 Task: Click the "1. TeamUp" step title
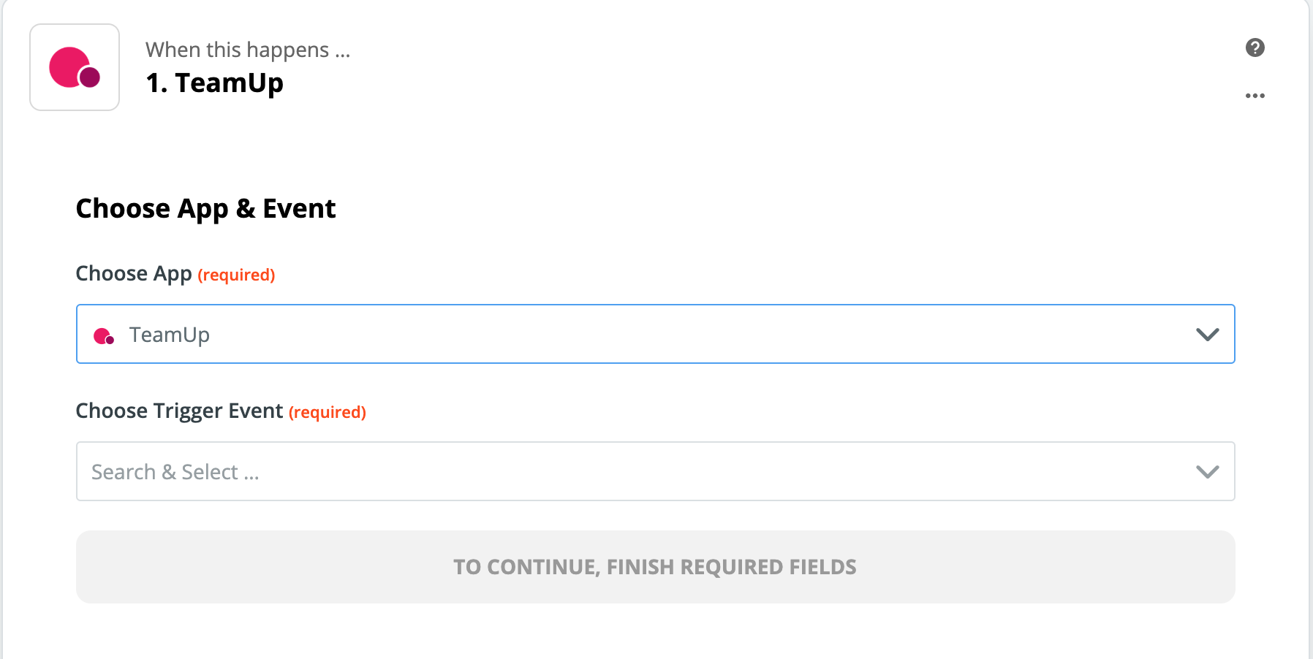215,83
